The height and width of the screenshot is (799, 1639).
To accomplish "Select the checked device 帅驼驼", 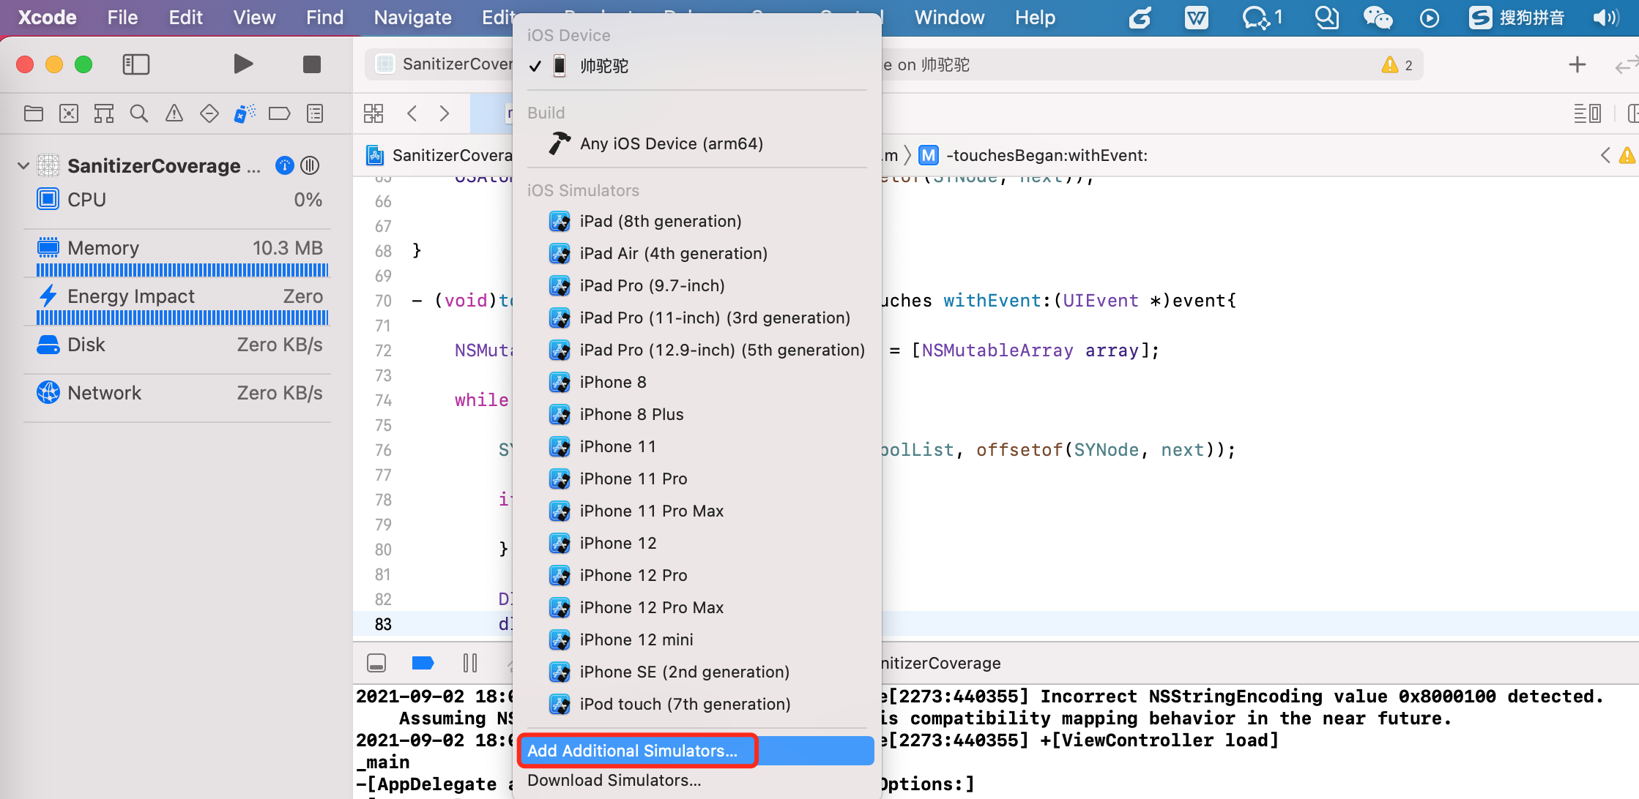I will click(696, 66).
